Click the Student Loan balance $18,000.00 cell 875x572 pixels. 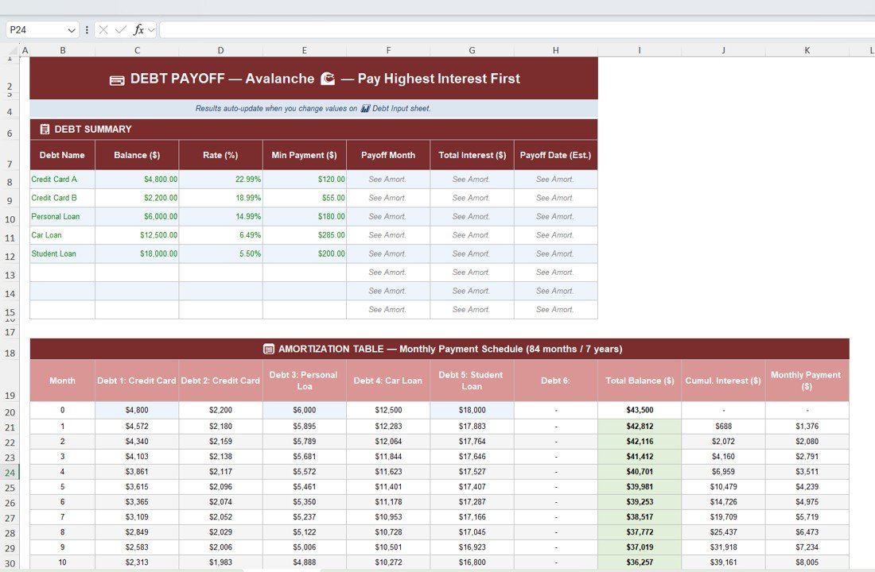coord(137,254)
